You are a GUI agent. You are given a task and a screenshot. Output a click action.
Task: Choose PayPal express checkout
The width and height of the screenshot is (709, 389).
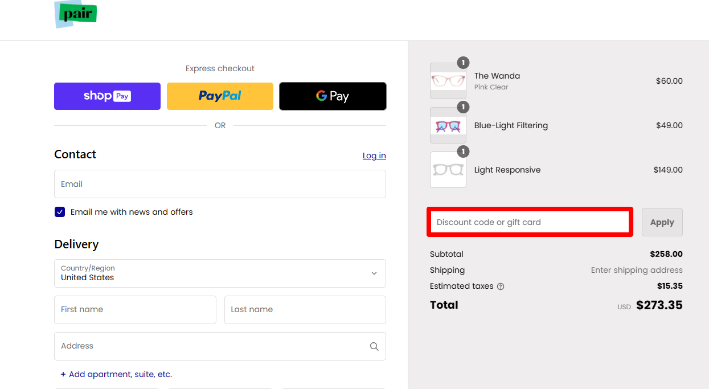pos(220,96)
